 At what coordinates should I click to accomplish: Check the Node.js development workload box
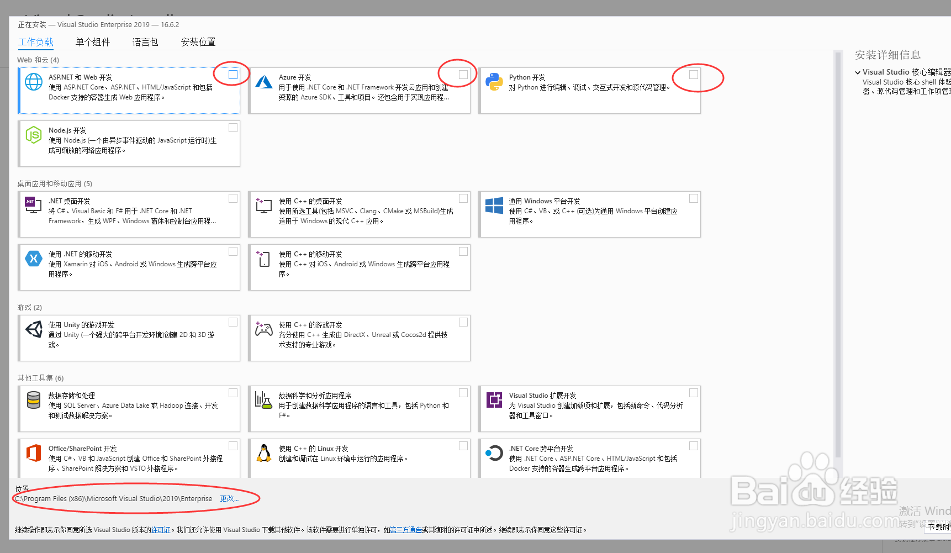click(x=233, y=128)
